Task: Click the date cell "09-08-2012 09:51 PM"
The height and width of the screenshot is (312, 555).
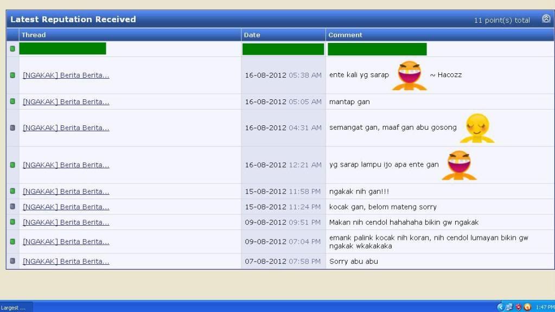Action: (x=283, y=222)
